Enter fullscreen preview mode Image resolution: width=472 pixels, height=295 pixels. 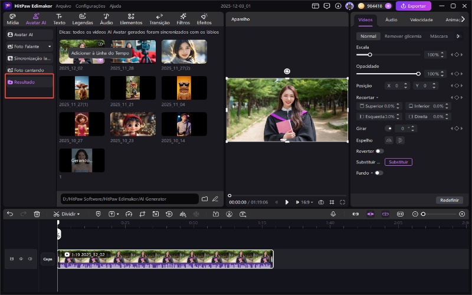point(342,202)
